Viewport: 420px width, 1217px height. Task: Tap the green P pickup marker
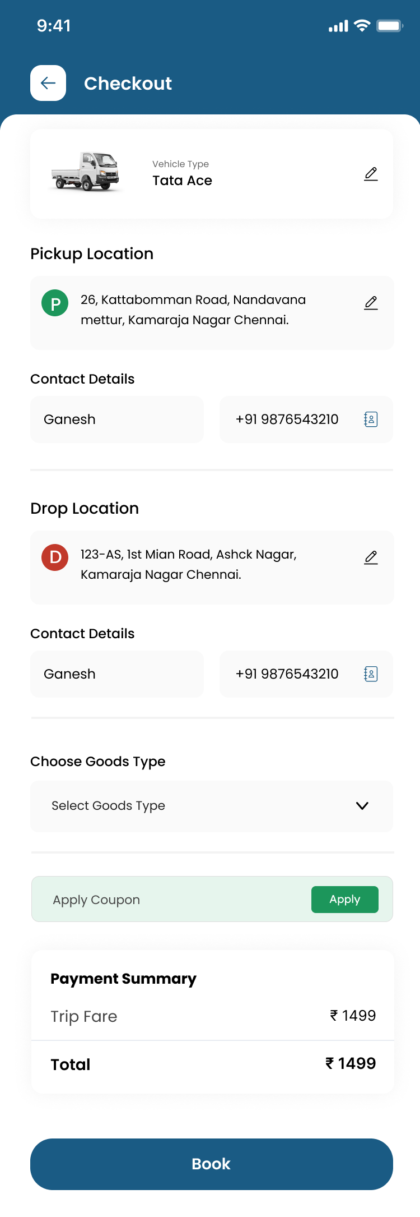[x=55, y=303]
